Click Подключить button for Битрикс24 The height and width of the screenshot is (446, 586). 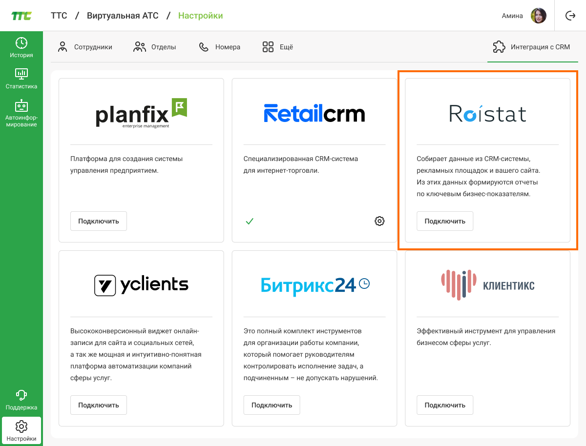click(x=272, y=405)
